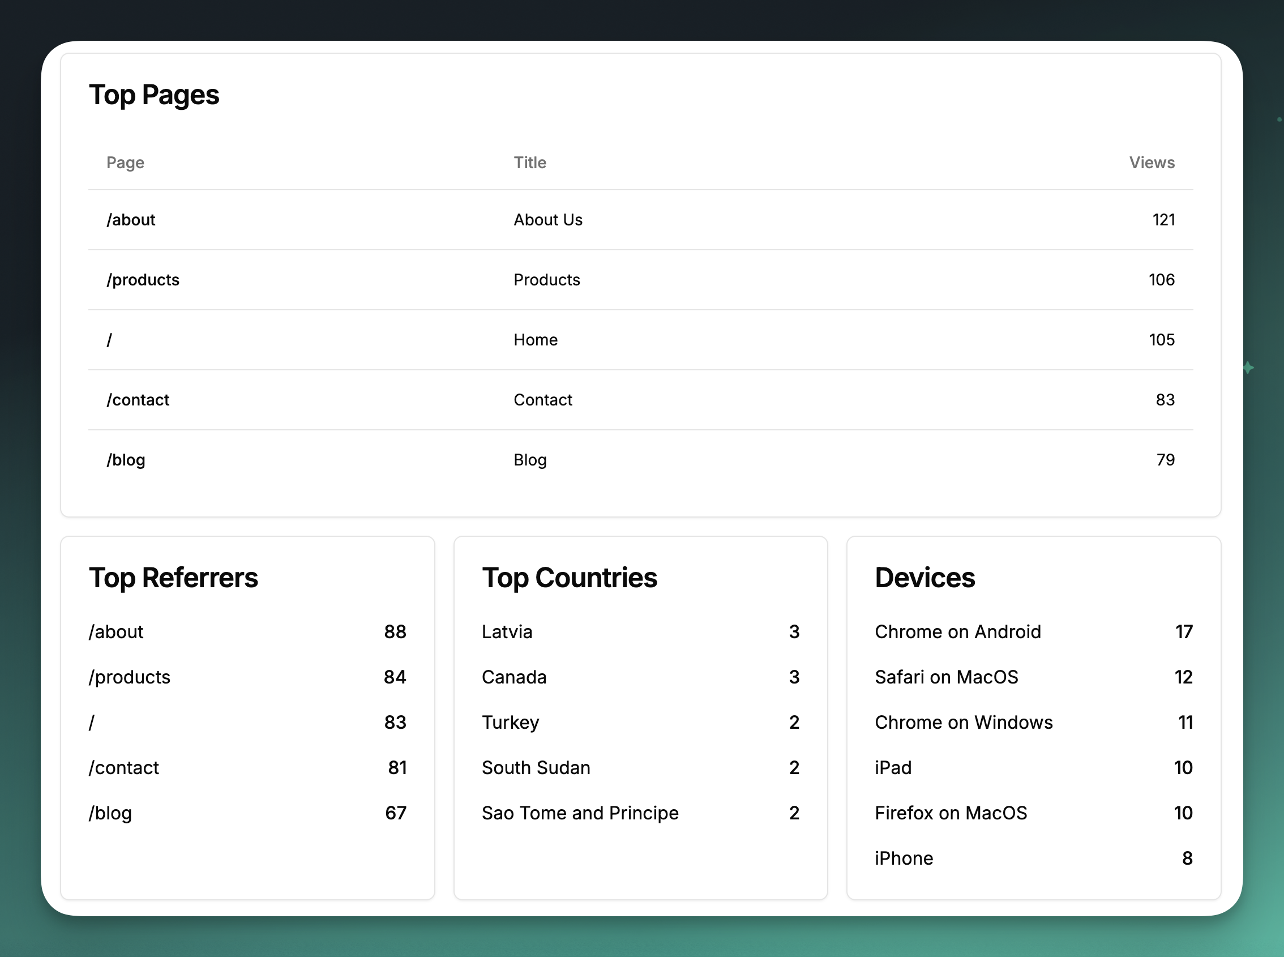Image resolution: width=1284 pixels, height=957 pixels.
Task: Click South Sudan in Top Countries
Action: [x=536, y=768]
